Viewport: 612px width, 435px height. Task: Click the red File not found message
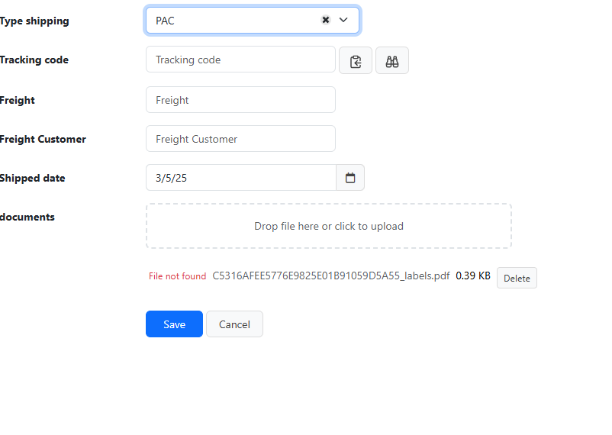tap(177, 276)
